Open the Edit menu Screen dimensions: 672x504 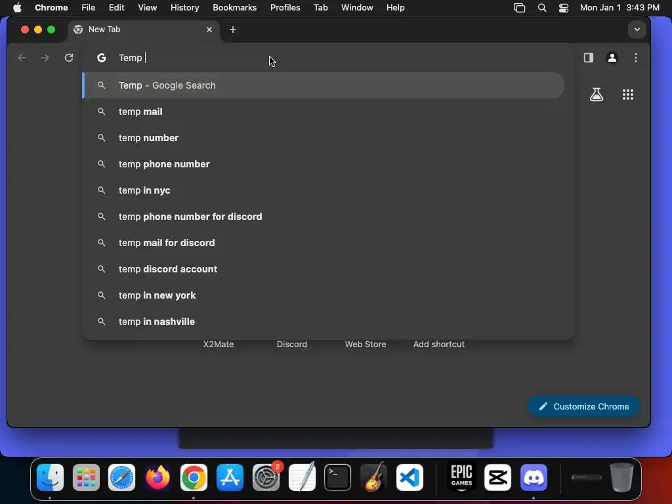click(x=116, y=7)
